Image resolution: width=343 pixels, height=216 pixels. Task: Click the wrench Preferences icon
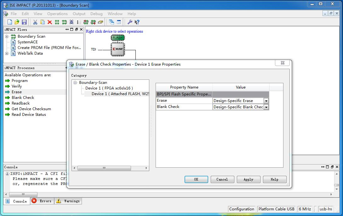tap(130, 22)
